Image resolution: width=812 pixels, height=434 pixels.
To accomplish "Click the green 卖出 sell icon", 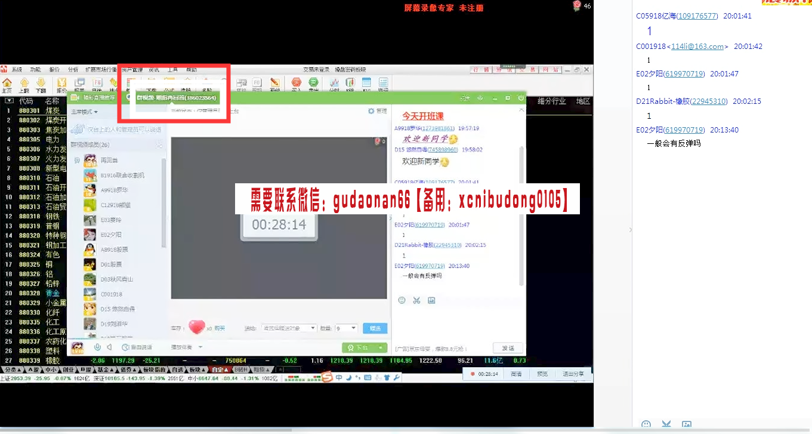I will pyautogui.click(x=313, y=84).
